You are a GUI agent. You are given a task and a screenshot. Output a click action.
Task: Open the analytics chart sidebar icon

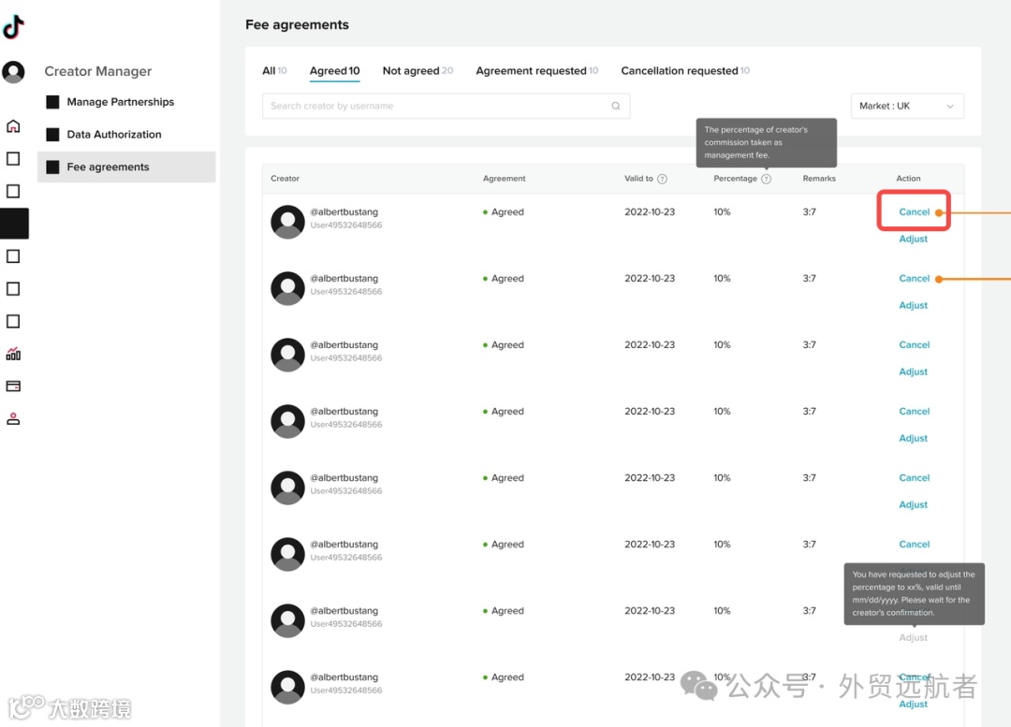coord(13,354)
